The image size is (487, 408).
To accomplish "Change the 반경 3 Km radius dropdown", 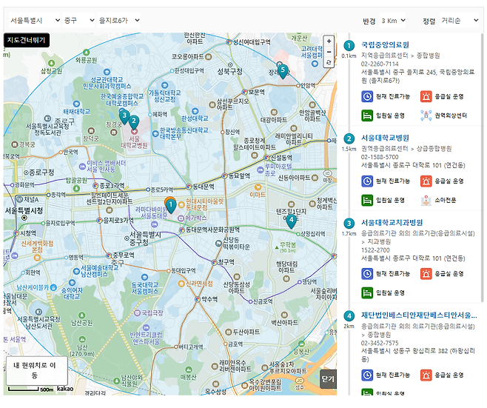I will (x=393, y=21).
